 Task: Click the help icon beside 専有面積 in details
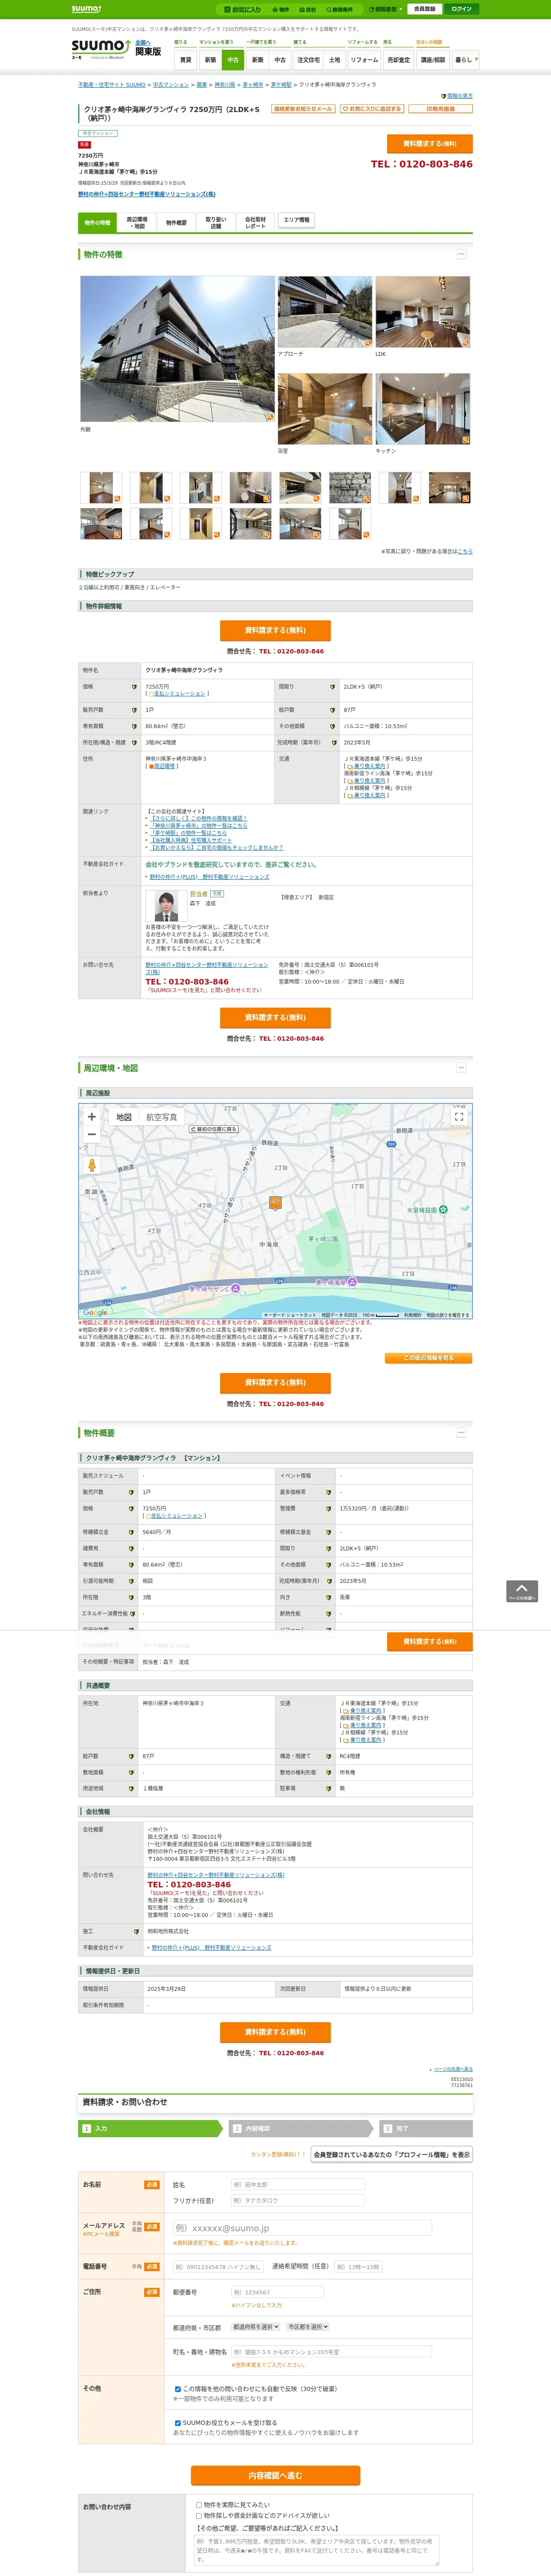(134, 726)
